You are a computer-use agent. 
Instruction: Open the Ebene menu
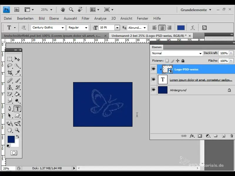pyautogui.click(x=54, y=18)
